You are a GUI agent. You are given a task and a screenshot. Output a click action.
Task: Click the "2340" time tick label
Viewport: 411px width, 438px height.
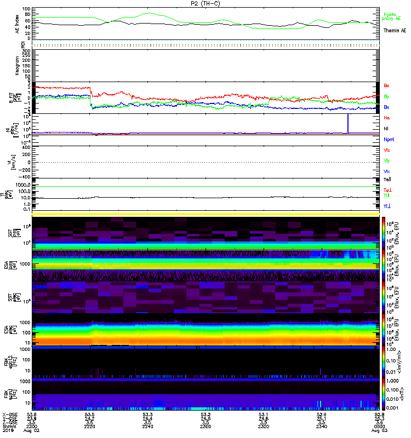[322, 427]
